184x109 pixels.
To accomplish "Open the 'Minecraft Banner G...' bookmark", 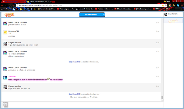I will tap(85, 9).
